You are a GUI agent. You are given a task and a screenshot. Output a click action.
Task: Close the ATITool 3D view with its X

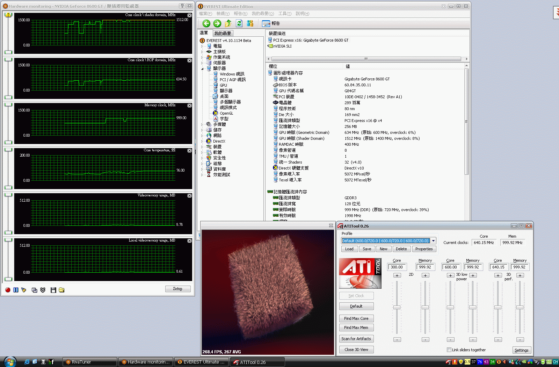[331, 225]
